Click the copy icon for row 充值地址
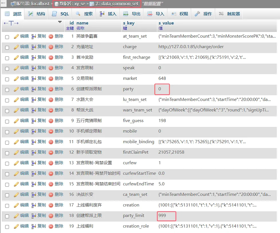The image size is (280, 233). click(x=34, y=47)
